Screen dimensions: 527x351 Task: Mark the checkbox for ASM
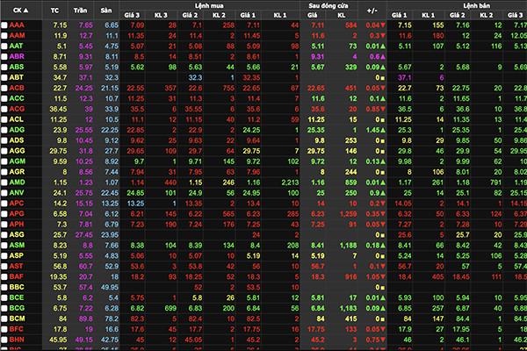4,246
